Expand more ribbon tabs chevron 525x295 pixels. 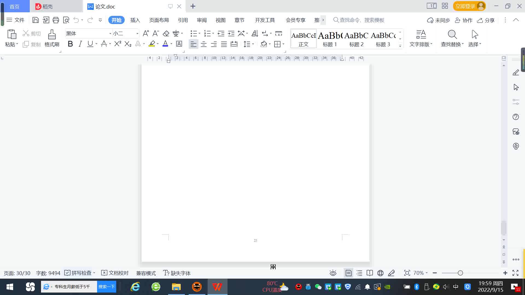tap(323, 20)
